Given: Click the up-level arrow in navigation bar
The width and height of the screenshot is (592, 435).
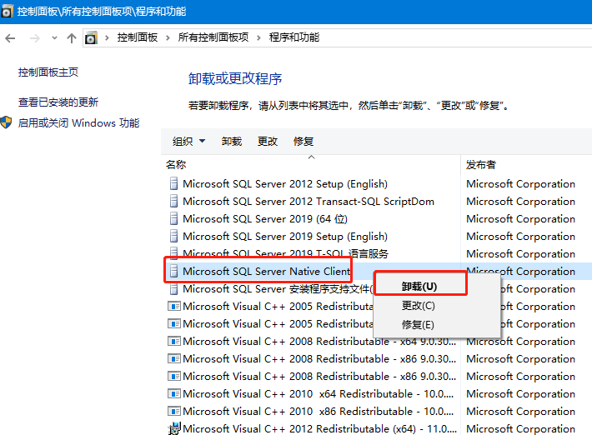Looking at the screenshot, I should point(72,38).
